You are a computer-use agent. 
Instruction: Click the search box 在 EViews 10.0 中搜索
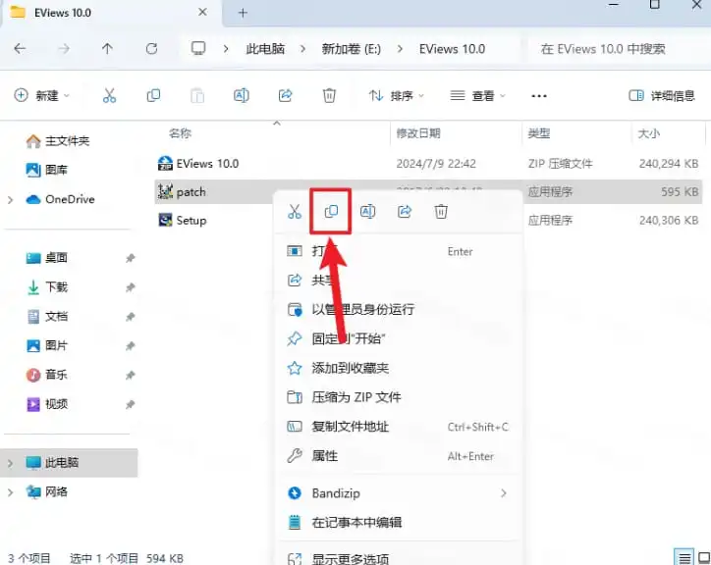pyautogui.click(x=619, y=48)
